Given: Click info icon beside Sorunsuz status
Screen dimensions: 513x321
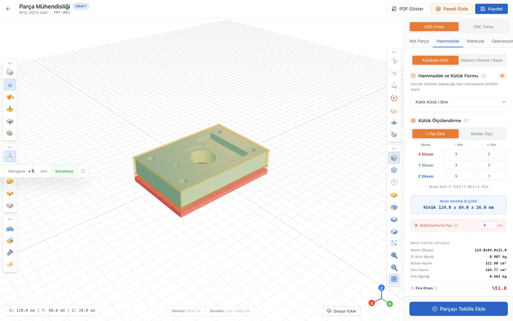Looking at the screenshot, I should [83, 171].
